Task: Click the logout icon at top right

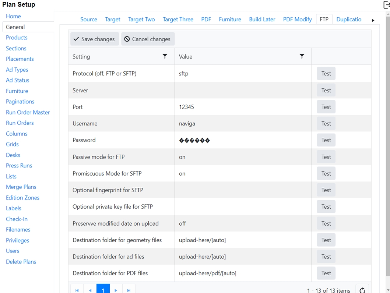Action: tap(386, 5)
